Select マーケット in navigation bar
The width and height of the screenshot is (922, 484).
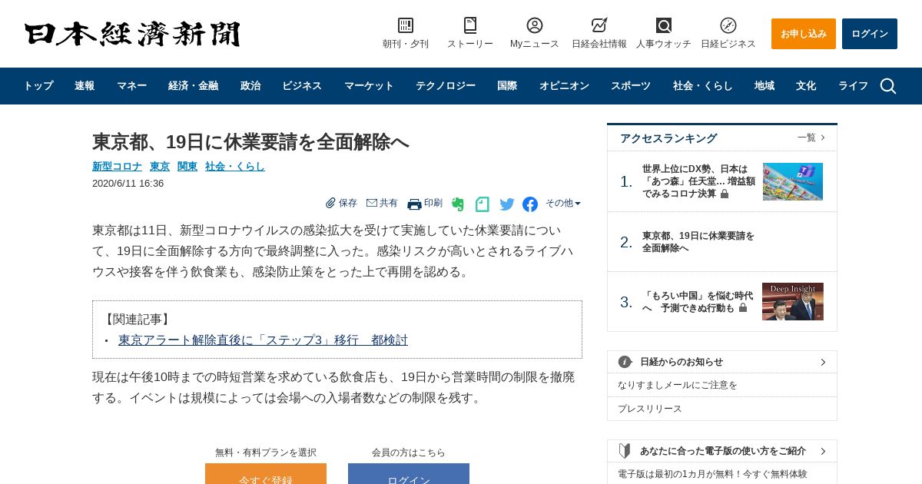[369, 86]
